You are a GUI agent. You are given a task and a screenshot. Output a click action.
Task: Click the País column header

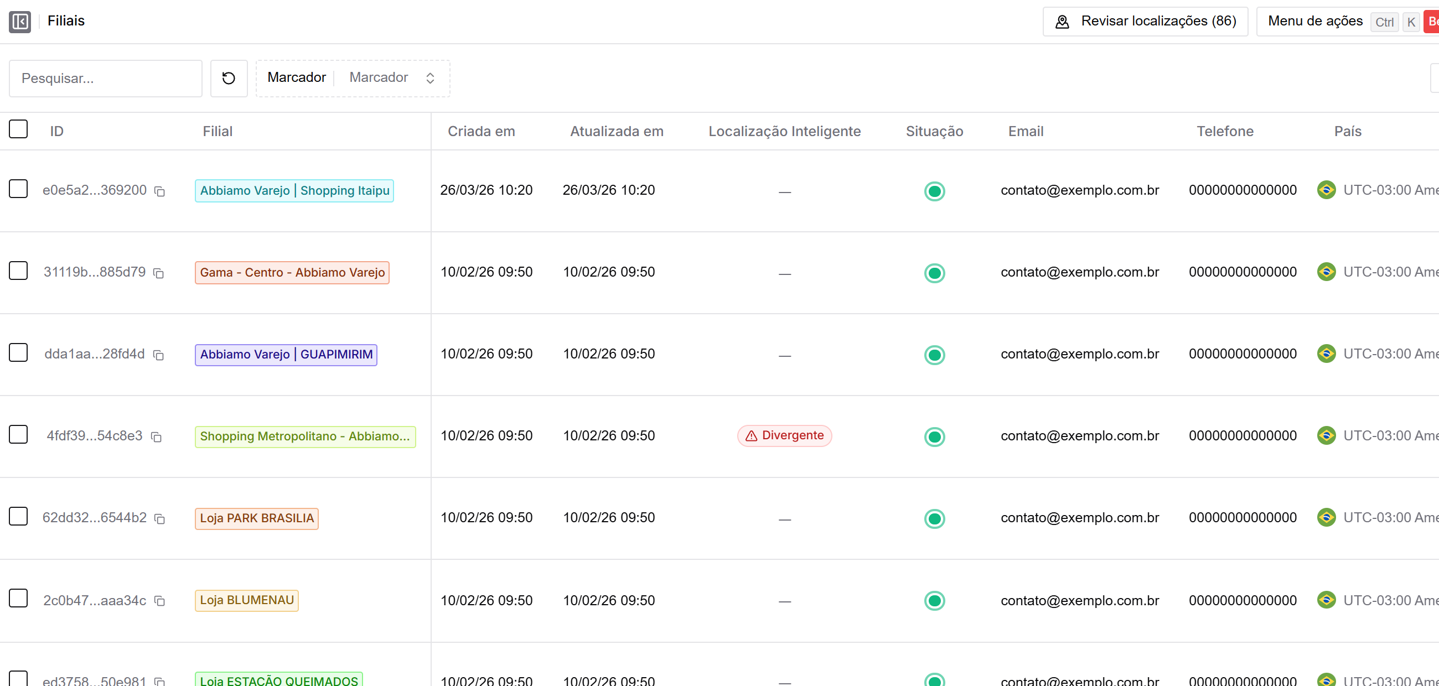(x=1347, y=131)
